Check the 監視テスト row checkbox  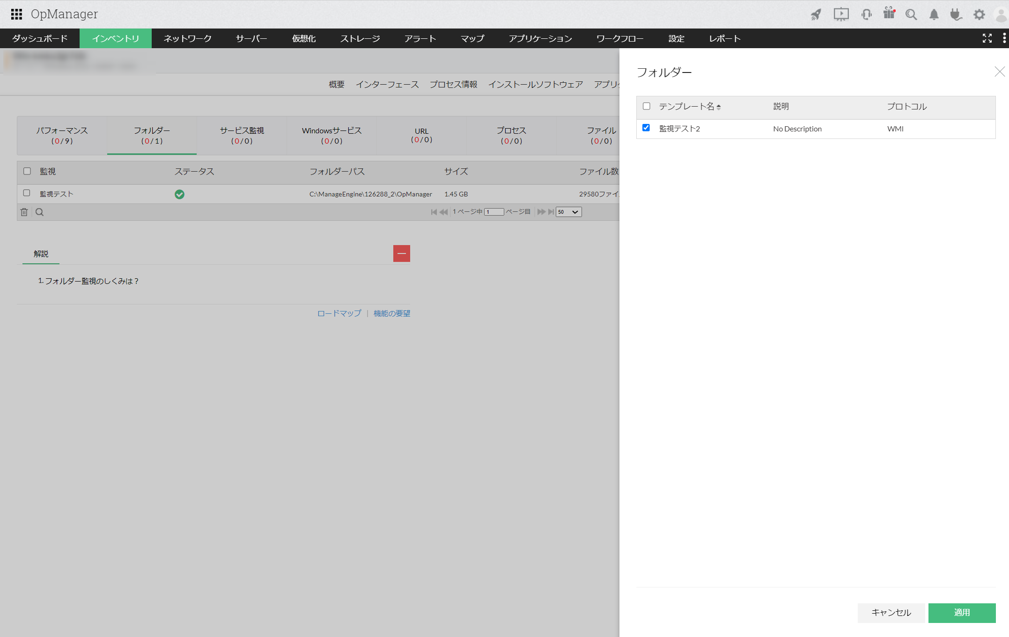[27, 193]
